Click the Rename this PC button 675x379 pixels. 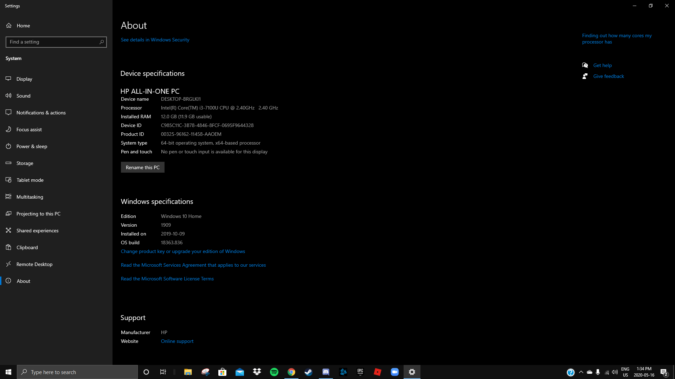click(x=143, y=167)
